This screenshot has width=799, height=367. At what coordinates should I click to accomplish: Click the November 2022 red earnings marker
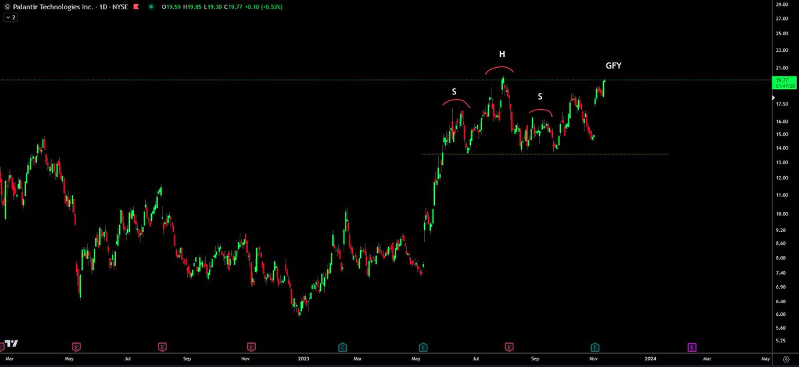251,346
